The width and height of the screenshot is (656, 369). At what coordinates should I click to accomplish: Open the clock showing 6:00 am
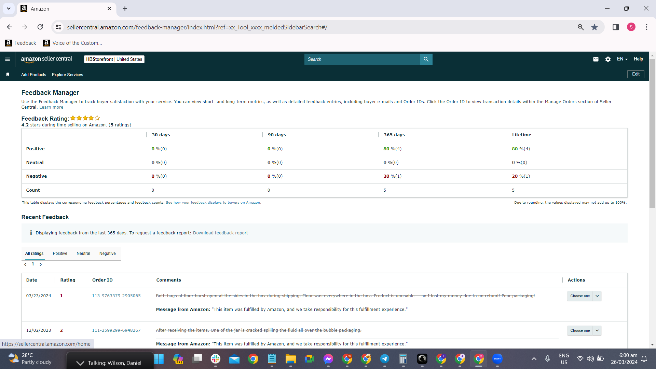pos(624,359)
